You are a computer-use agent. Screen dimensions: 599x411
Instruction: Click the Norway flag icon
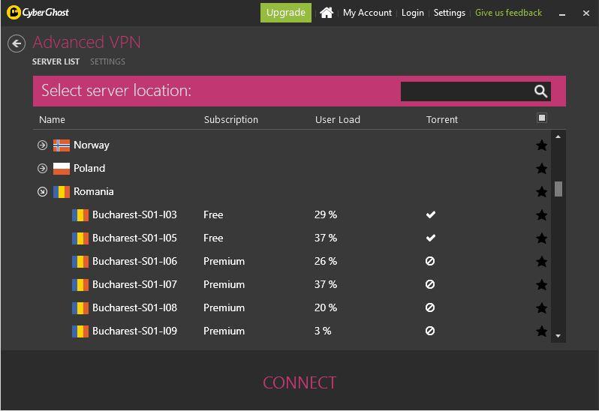61,145
